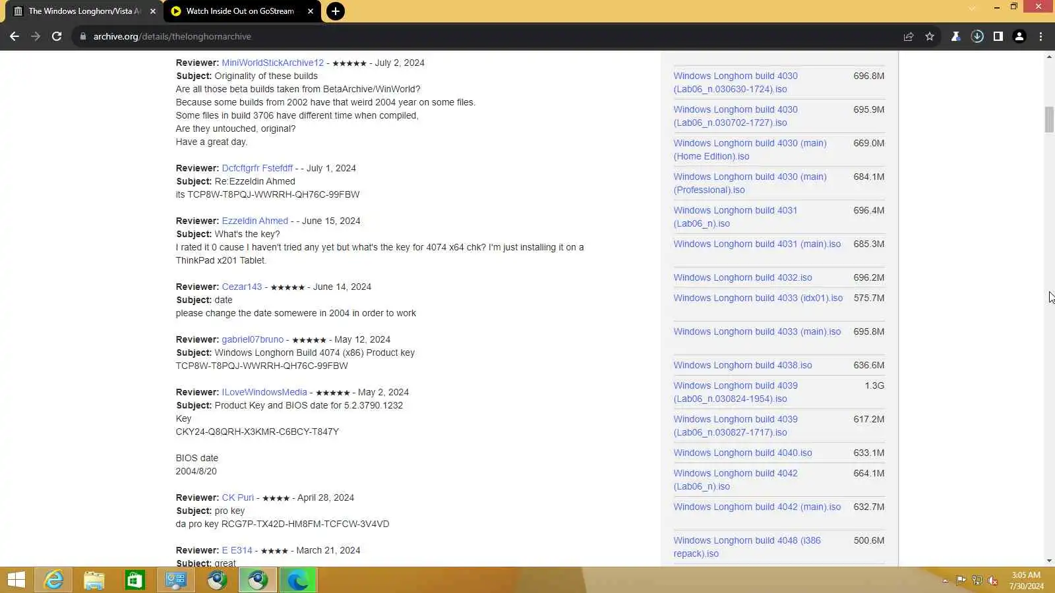Open reviewer MiniWorldStickArchive12's profile
The height and width of the screenshot is (593, 1055).
[x=273, y=63]
